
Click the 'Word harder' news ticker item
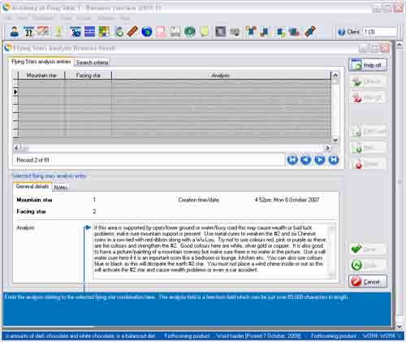pos(258,336)
